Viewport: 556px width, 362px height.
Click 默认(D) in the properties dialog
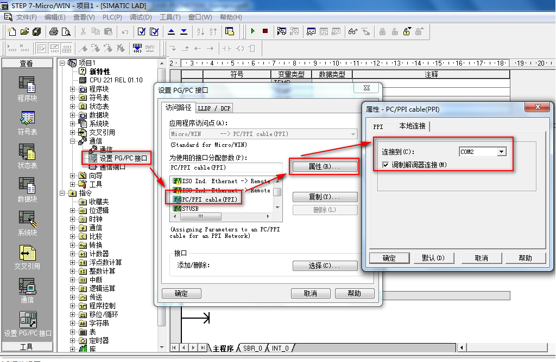pos(433,258)
